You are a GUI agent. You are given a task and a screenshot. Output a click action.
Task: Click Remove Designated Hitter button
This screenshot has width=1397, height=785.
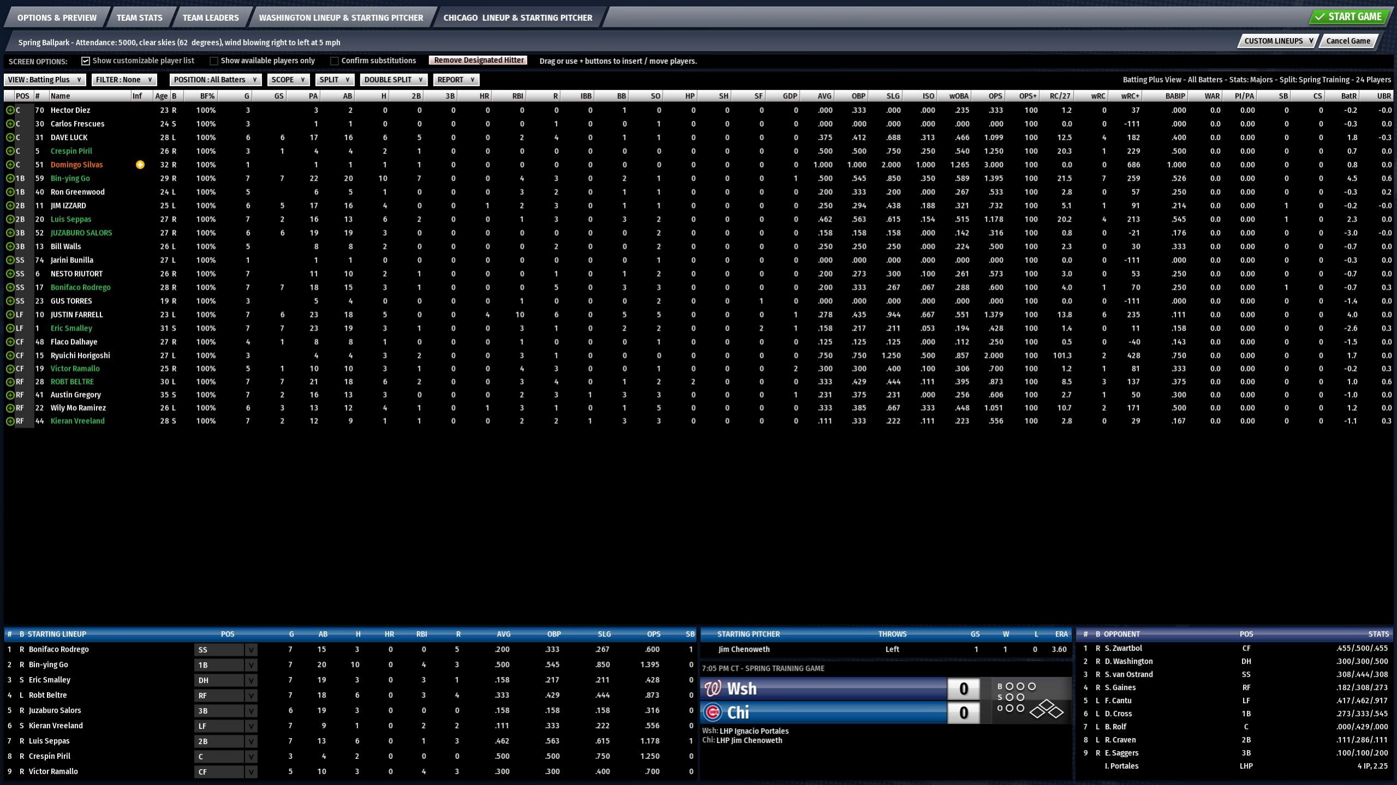(x=478, y=61)
